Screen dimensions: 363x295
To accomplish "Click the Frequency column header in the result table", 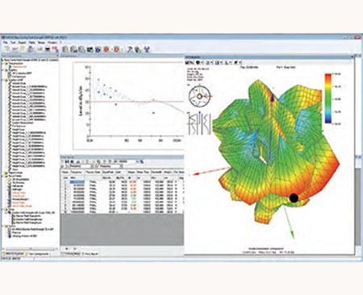I will pos(77,172).
